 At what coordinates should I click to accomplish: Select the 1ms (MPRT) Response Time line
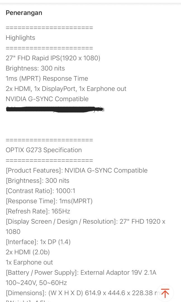coord(47,78)
